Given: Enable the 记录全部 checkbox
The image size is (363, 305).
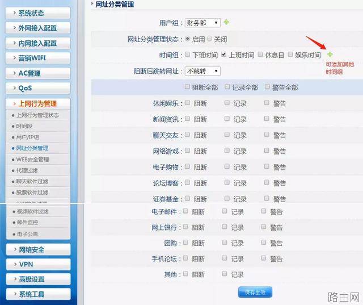Looking at the screenshot, I should coord(227,87).
